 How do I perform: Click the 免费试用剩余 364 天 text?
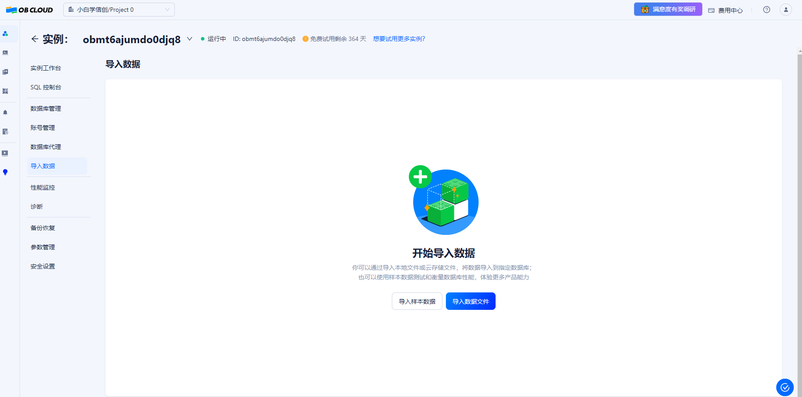[x=338, y=39]
